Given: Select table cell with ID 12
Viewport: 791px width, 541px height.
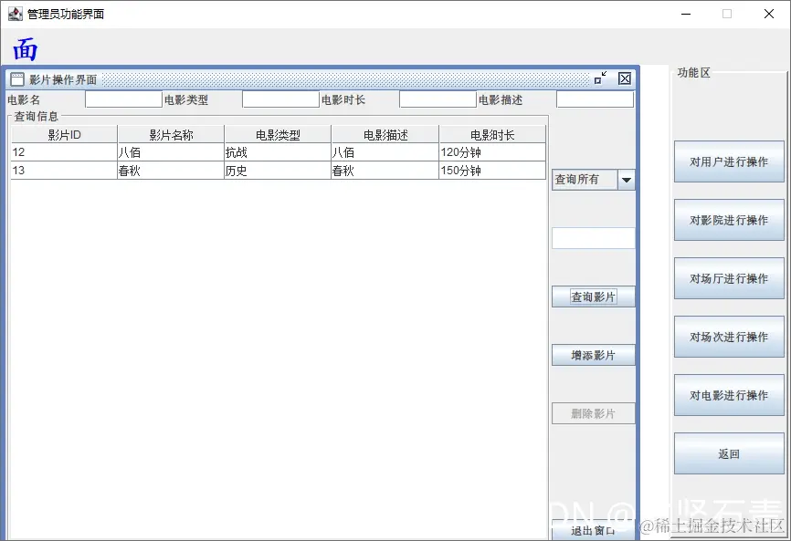Looking at the screenshot, I should [x=64, y=152].
